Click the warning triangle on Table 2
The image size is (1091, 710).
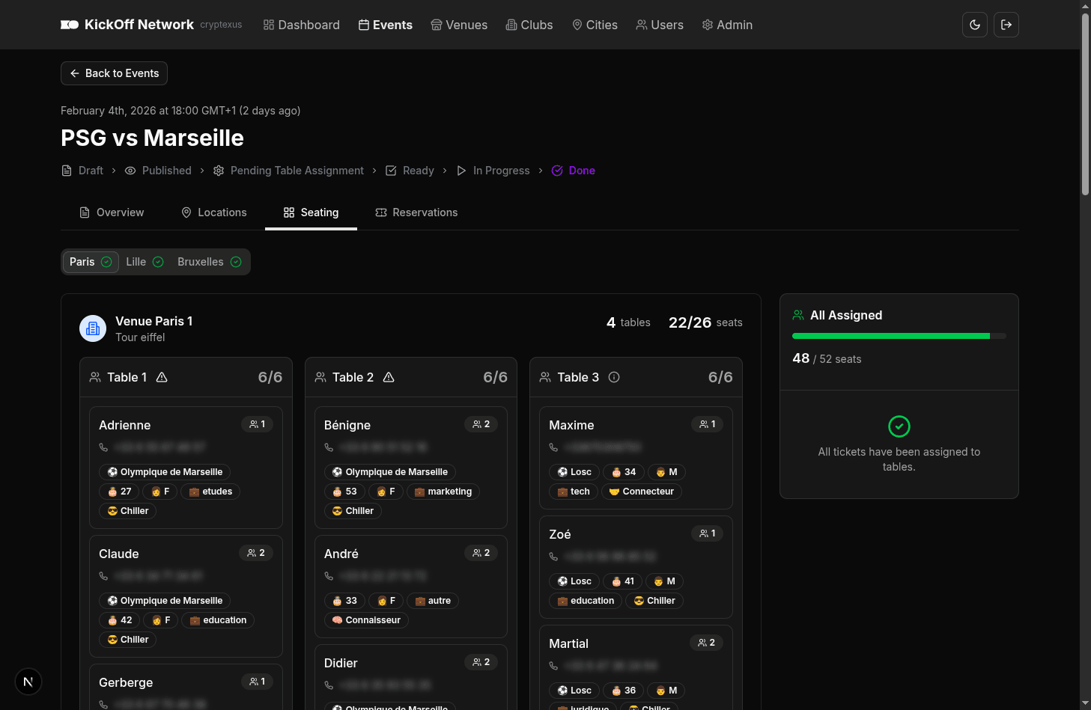(x=389, y=377)
